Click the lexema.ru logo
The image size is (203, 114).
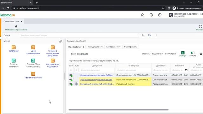(x=8, y=15)
